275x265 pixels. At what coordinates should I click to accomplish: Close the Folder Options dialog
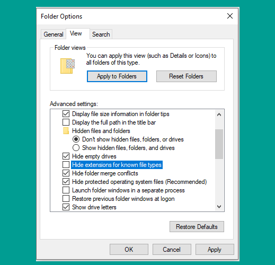pos(230,16)
